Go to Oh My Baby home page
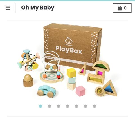135x117 pixels. pos(38,8)
